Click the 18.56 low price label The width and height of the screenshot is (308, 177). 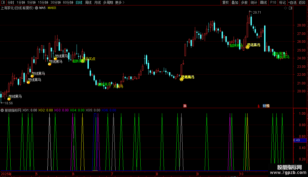click(x=8, y=103)
